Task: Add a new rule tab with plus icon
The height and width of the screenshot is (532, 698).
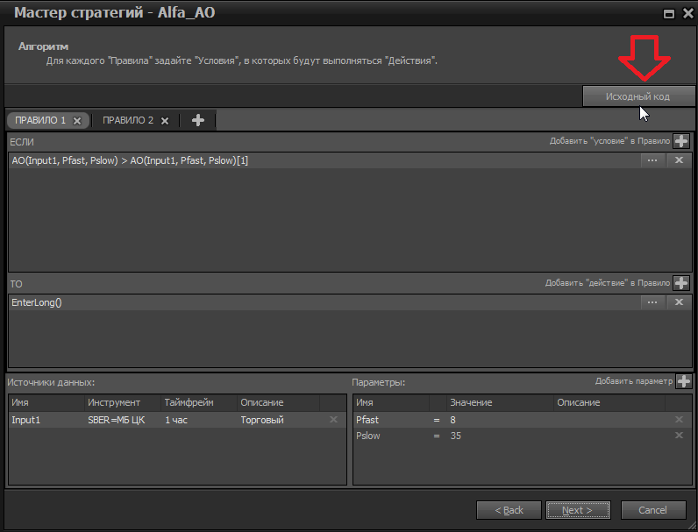Action: tap(198, 120)
